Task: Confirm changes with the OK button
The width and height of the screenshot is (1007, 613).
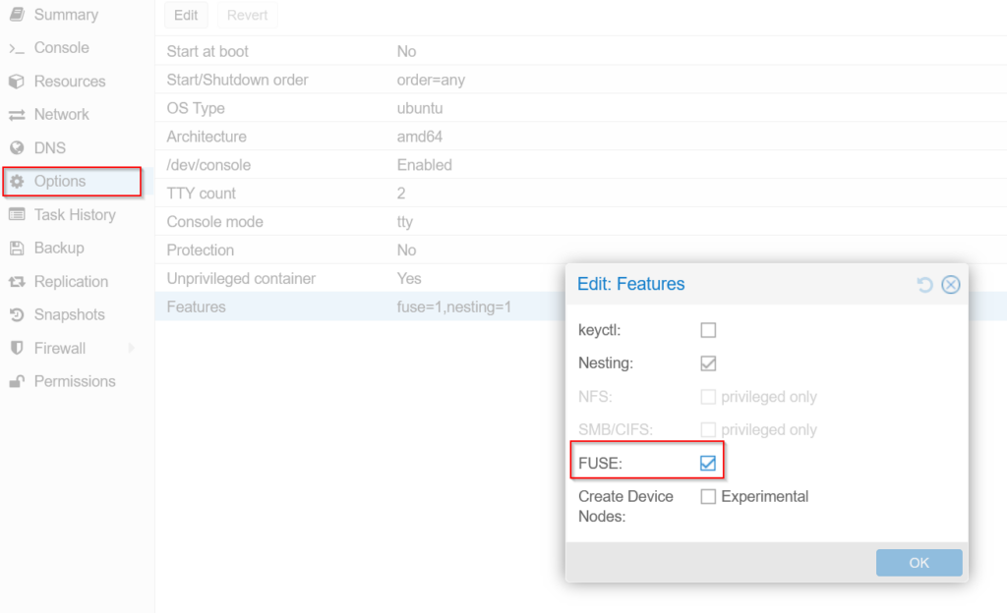Action: (x=918, y=562)
